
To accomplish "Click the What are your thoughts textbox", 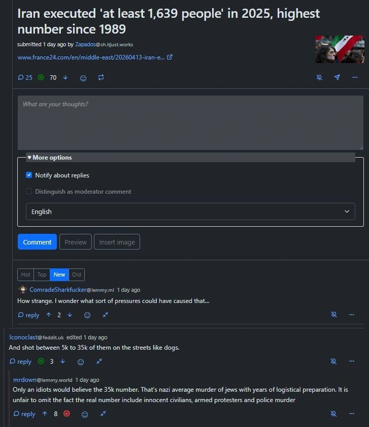I will click(190, 123).
